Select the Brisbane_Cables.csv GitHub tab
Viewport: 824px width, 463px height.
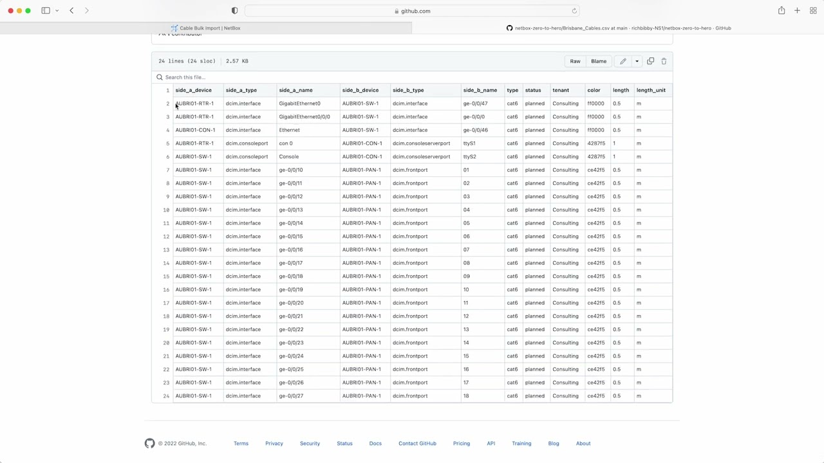point(618,28)
